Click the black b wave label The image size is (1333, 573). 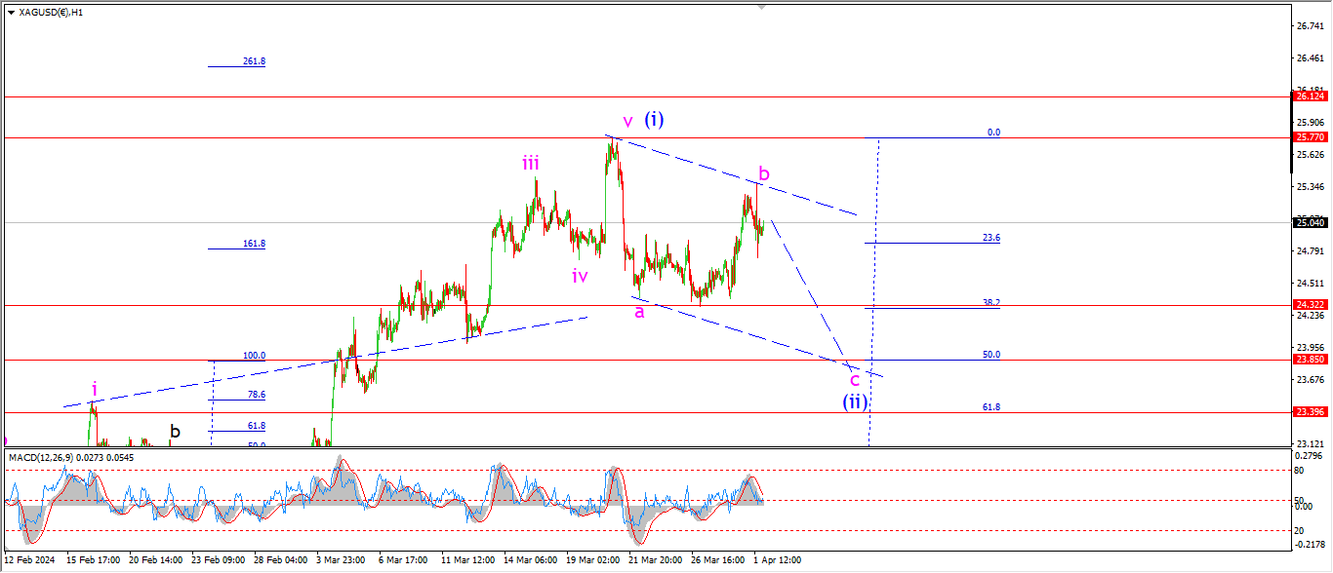point(175,431)
